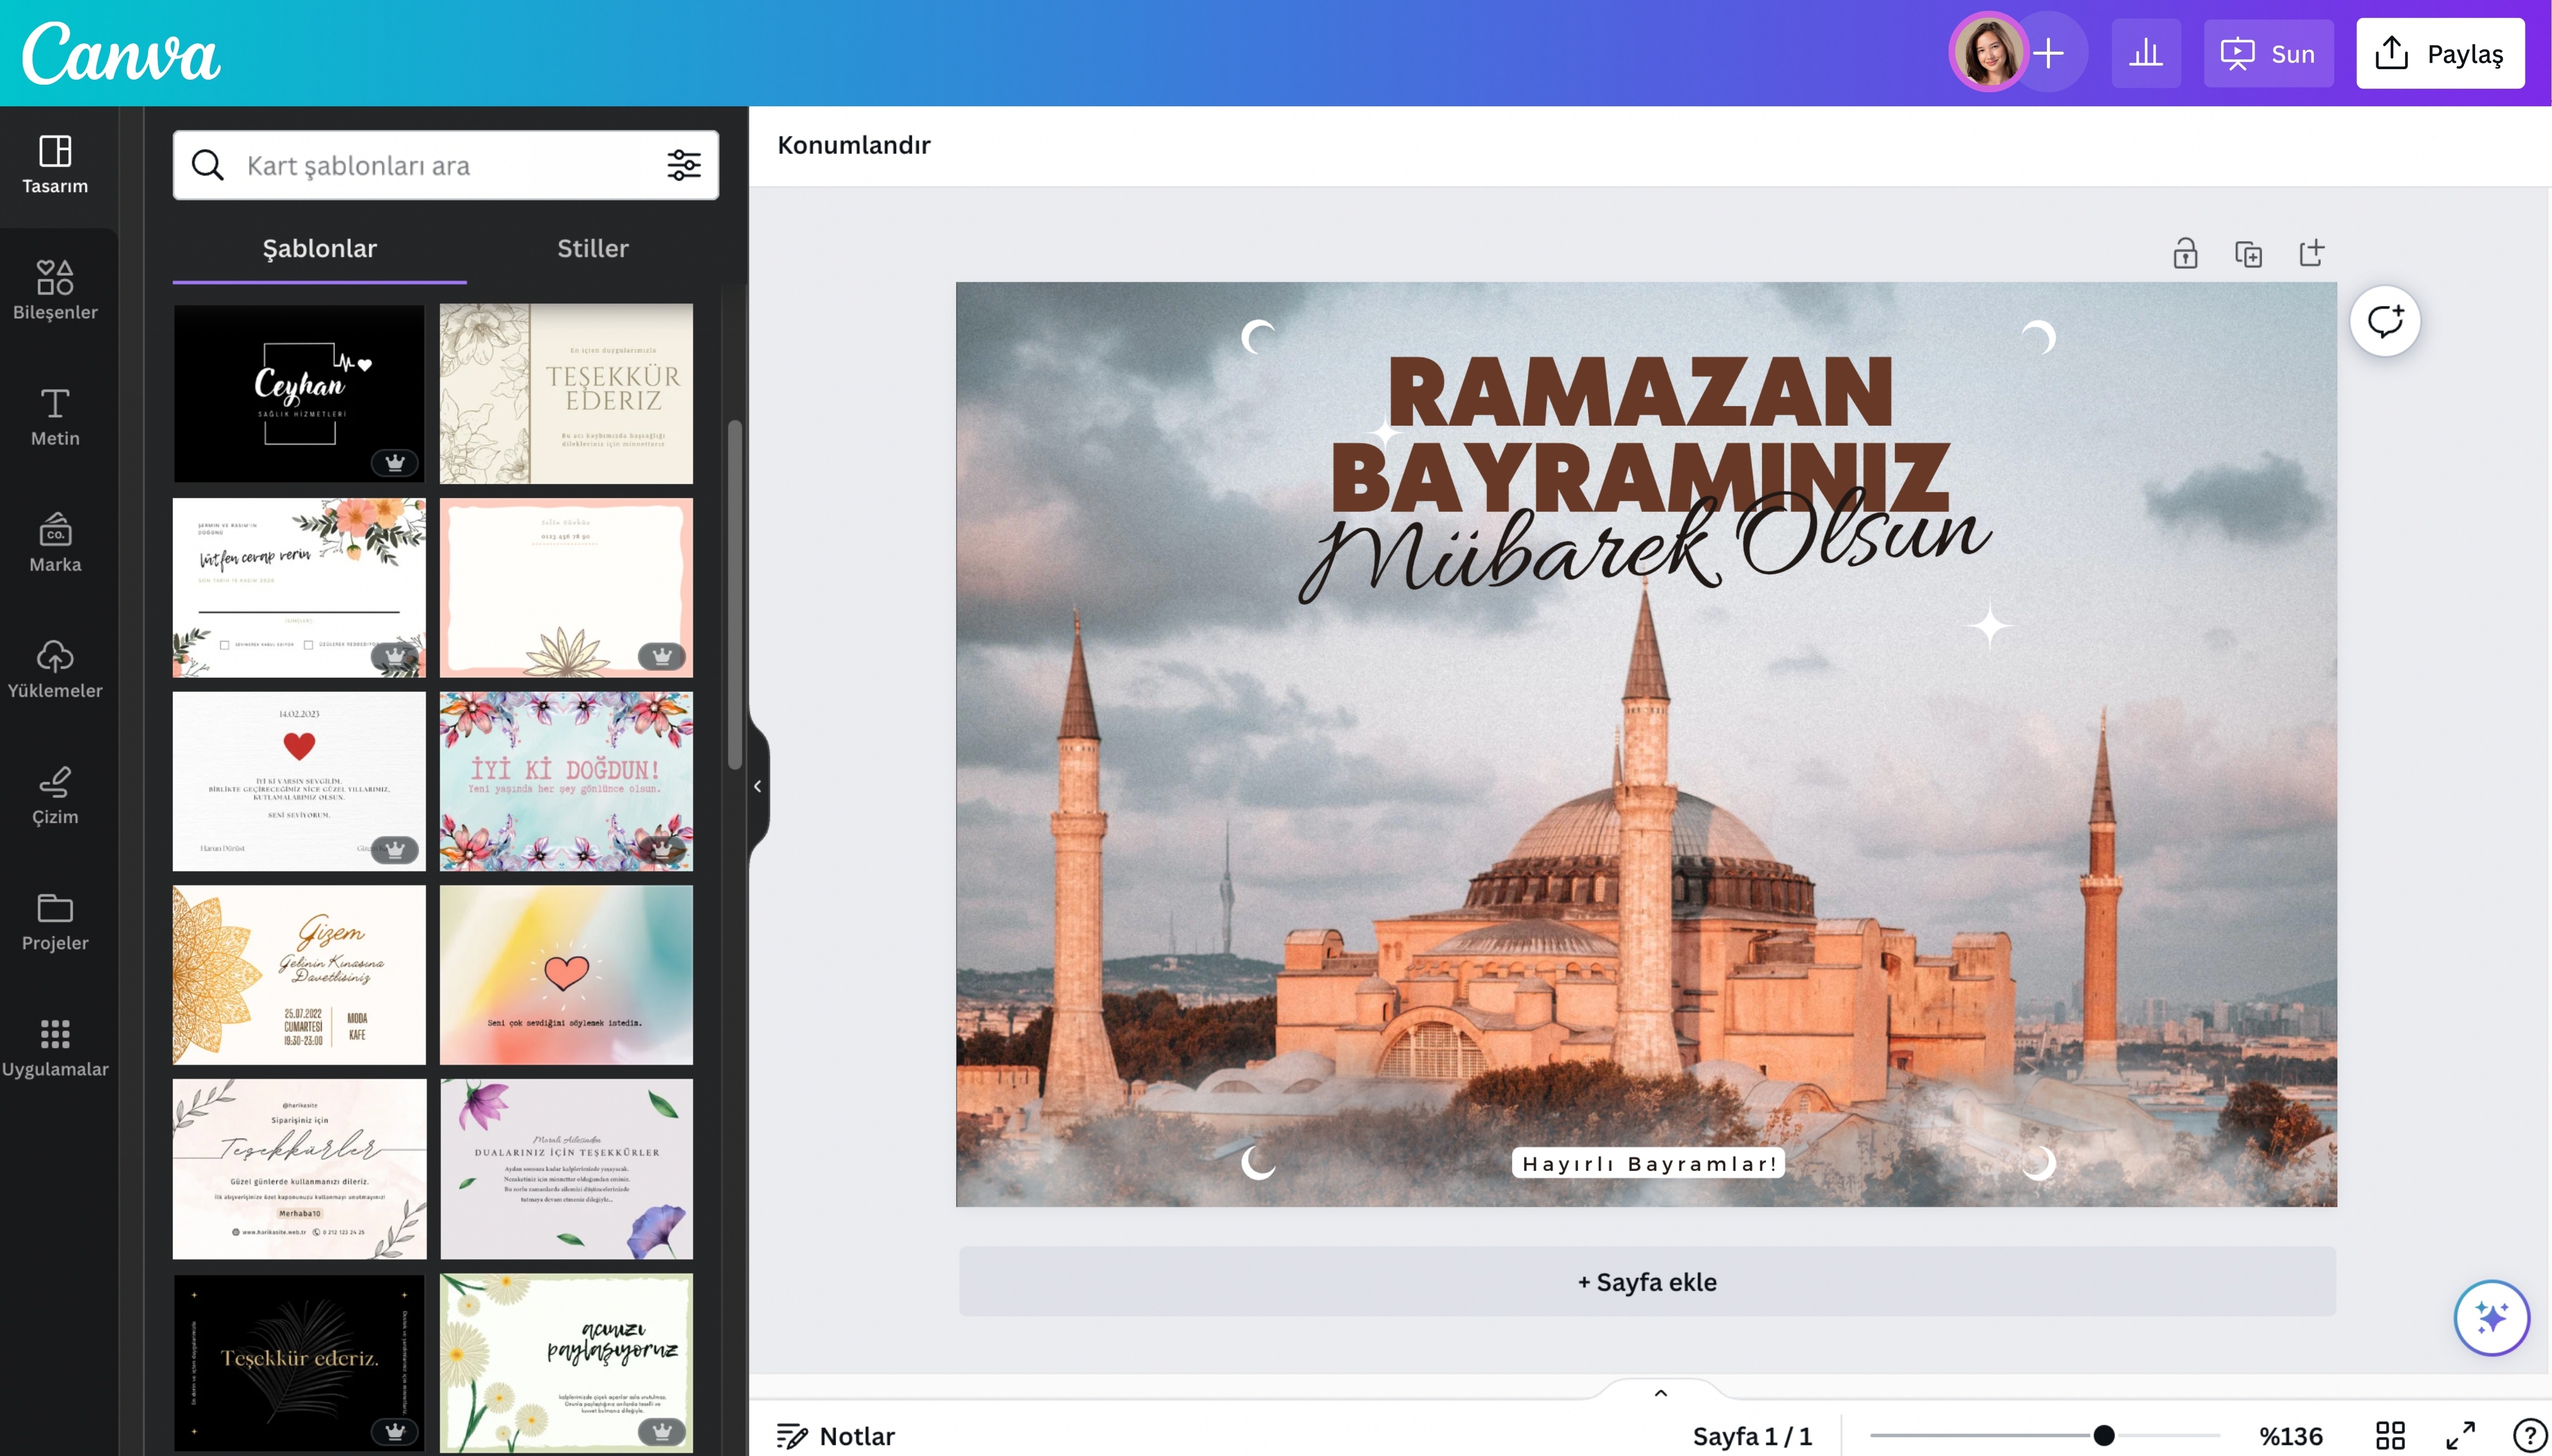Switch to the Şablonlar tab
Screen dimensions: 2552x1456
(x=319, y=248)
